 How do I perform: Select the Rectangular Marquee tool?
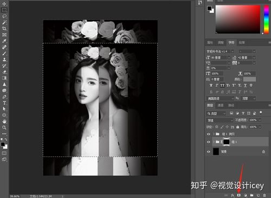tap(4, 10)
